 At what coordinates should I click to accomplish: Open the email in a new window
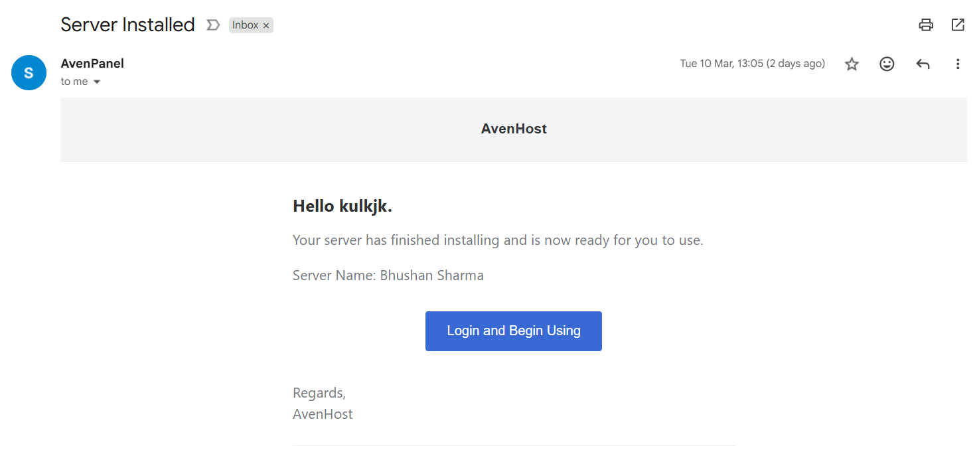click(x=958, y=25)
